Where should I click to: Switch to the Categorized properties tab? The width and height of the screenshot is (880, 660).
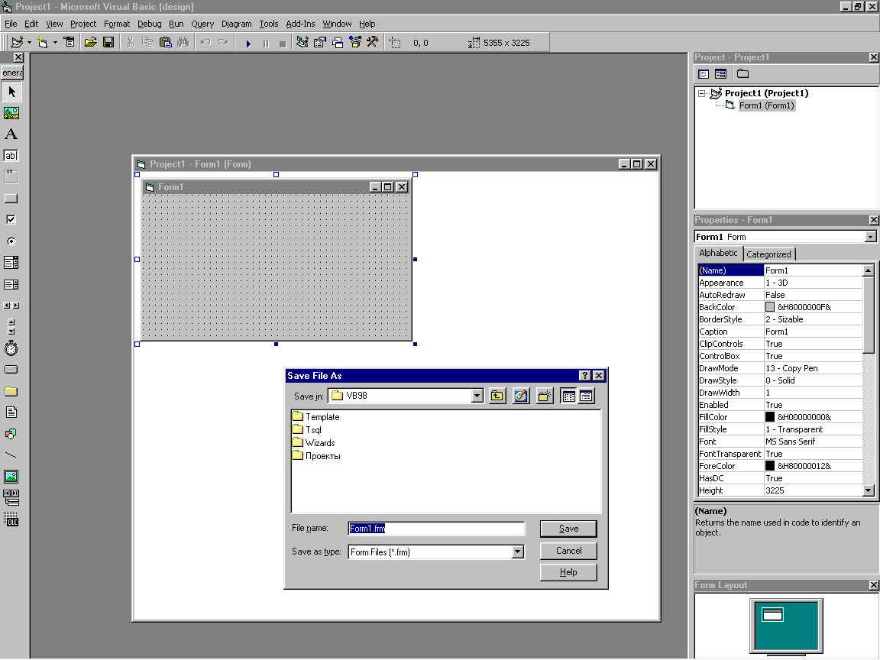(x=768, y=254)
